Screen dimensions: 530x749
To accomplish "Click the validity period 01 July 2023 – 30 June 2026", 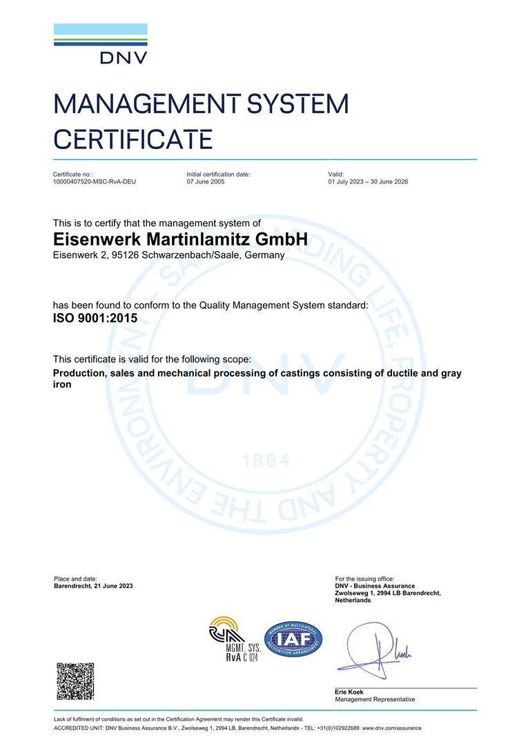I will pyautogui.click(x=376, y=183).
